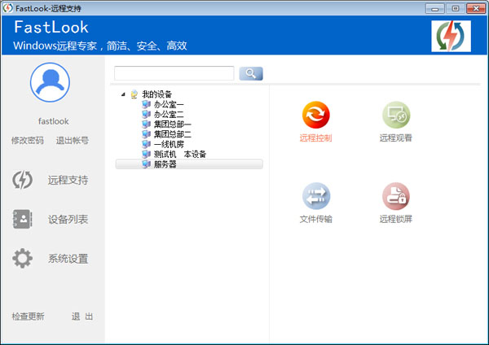
Task: Click 修改密码 change password link
Action: [x=28, y=141]
